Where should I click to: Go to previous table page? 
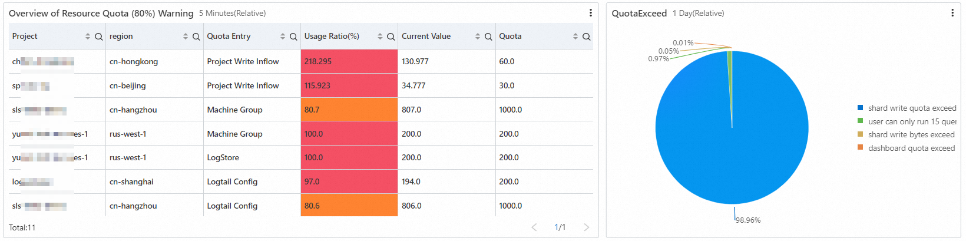(x=534, y=227)
